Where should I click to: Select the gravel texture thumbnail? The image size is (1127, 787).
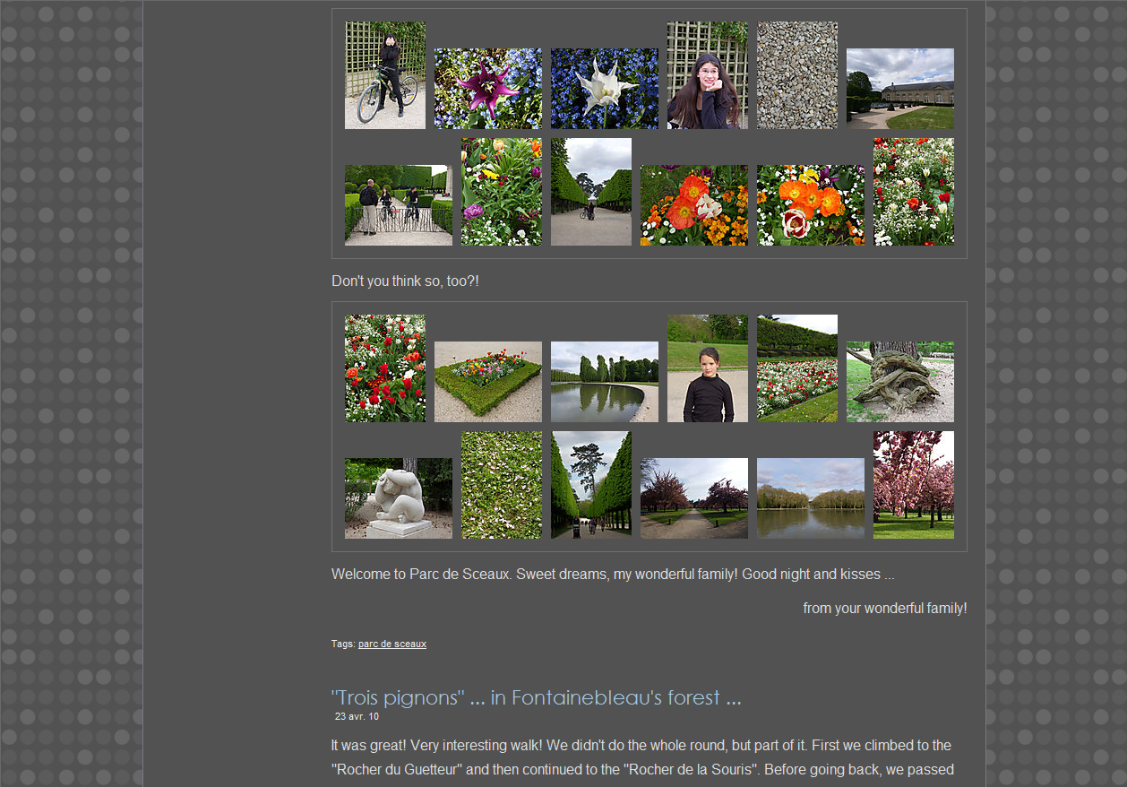797,75
